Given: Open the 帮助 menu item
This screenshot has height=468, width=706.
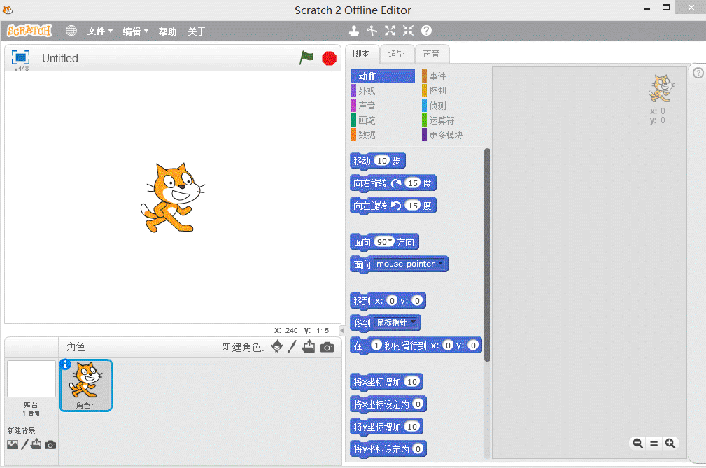Looking at the screenshot, I should click(167, 31).
